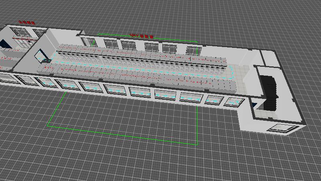Click the blue door beside the stairwell
The height and width of the screenshot is (181, 321).
pyautogui.click(x=254, y=106)
